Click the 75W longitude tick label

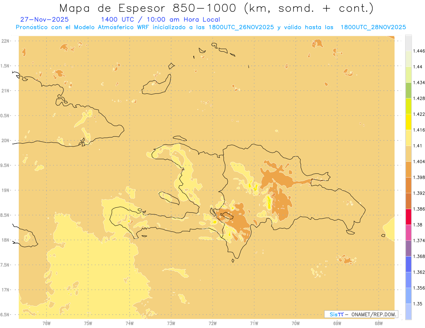(88, 323)
